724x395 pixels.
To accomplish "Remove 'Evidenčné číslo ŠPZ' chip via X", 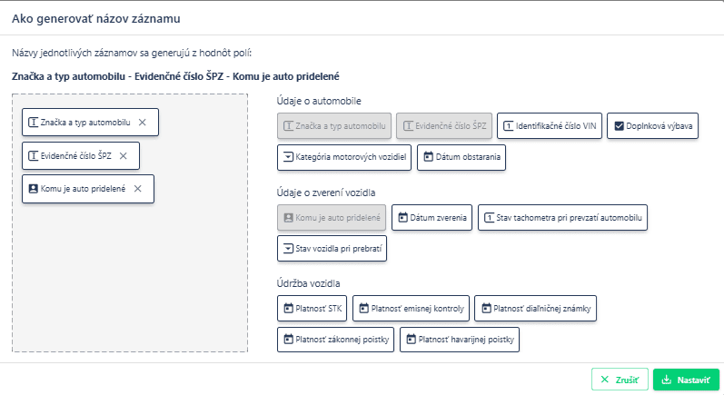I will [123, 156].
